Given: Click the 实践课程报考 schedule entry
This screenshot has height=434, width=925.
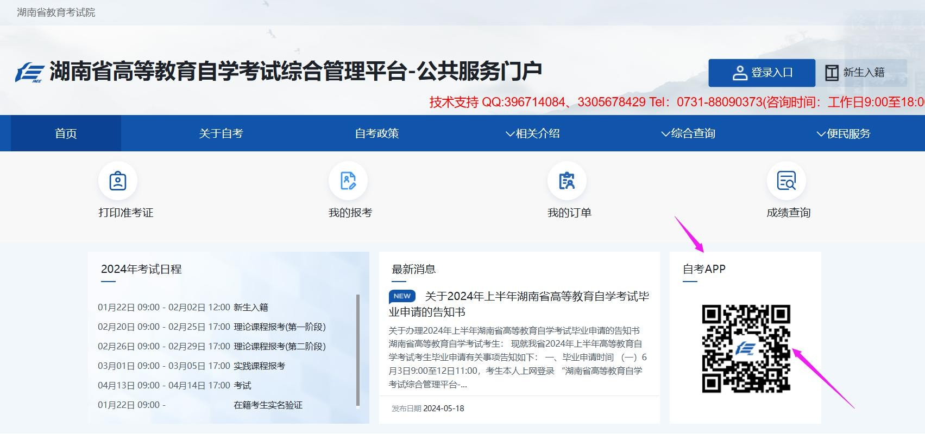Looking at the screenshot, I should click(x=259, y=366).
